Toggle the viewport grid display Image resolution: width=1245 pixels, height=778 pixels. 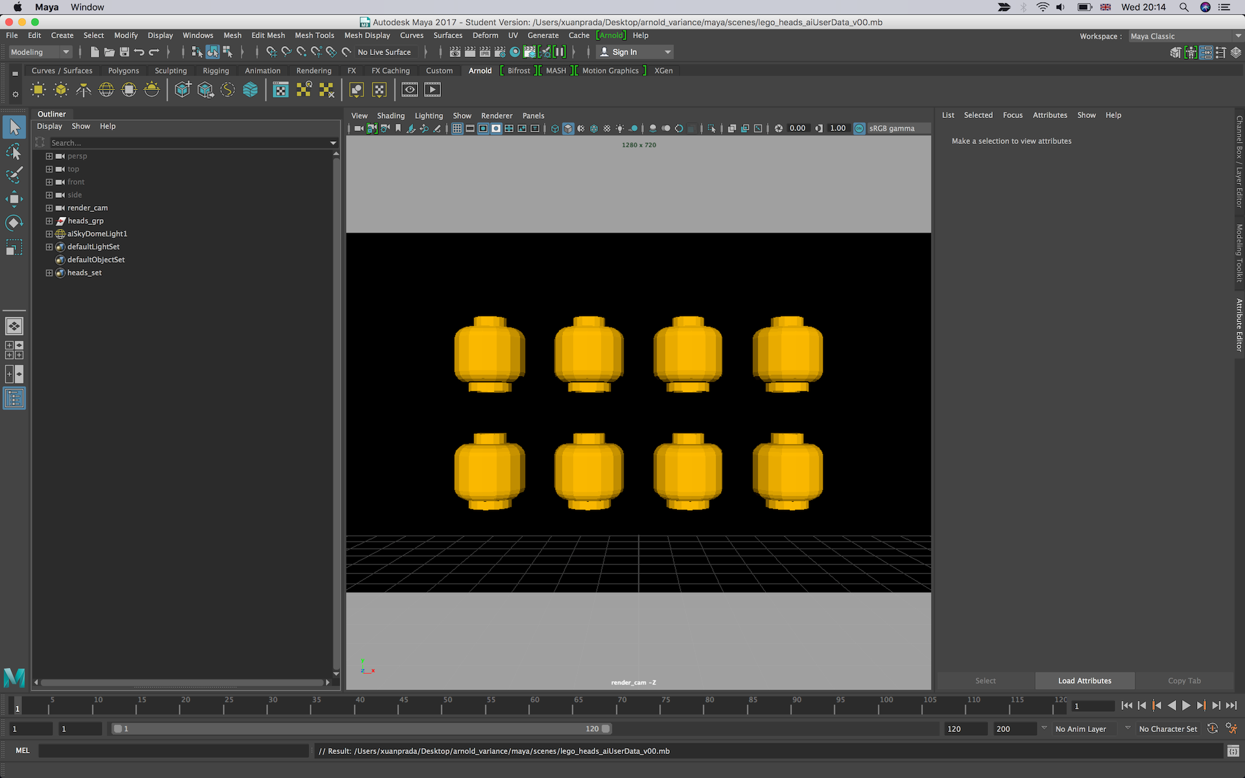(457, 128)
